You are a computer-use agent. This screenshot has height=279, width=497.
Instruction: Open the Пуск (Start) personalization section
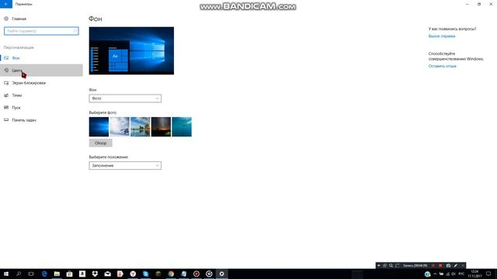tap(41, 108)
